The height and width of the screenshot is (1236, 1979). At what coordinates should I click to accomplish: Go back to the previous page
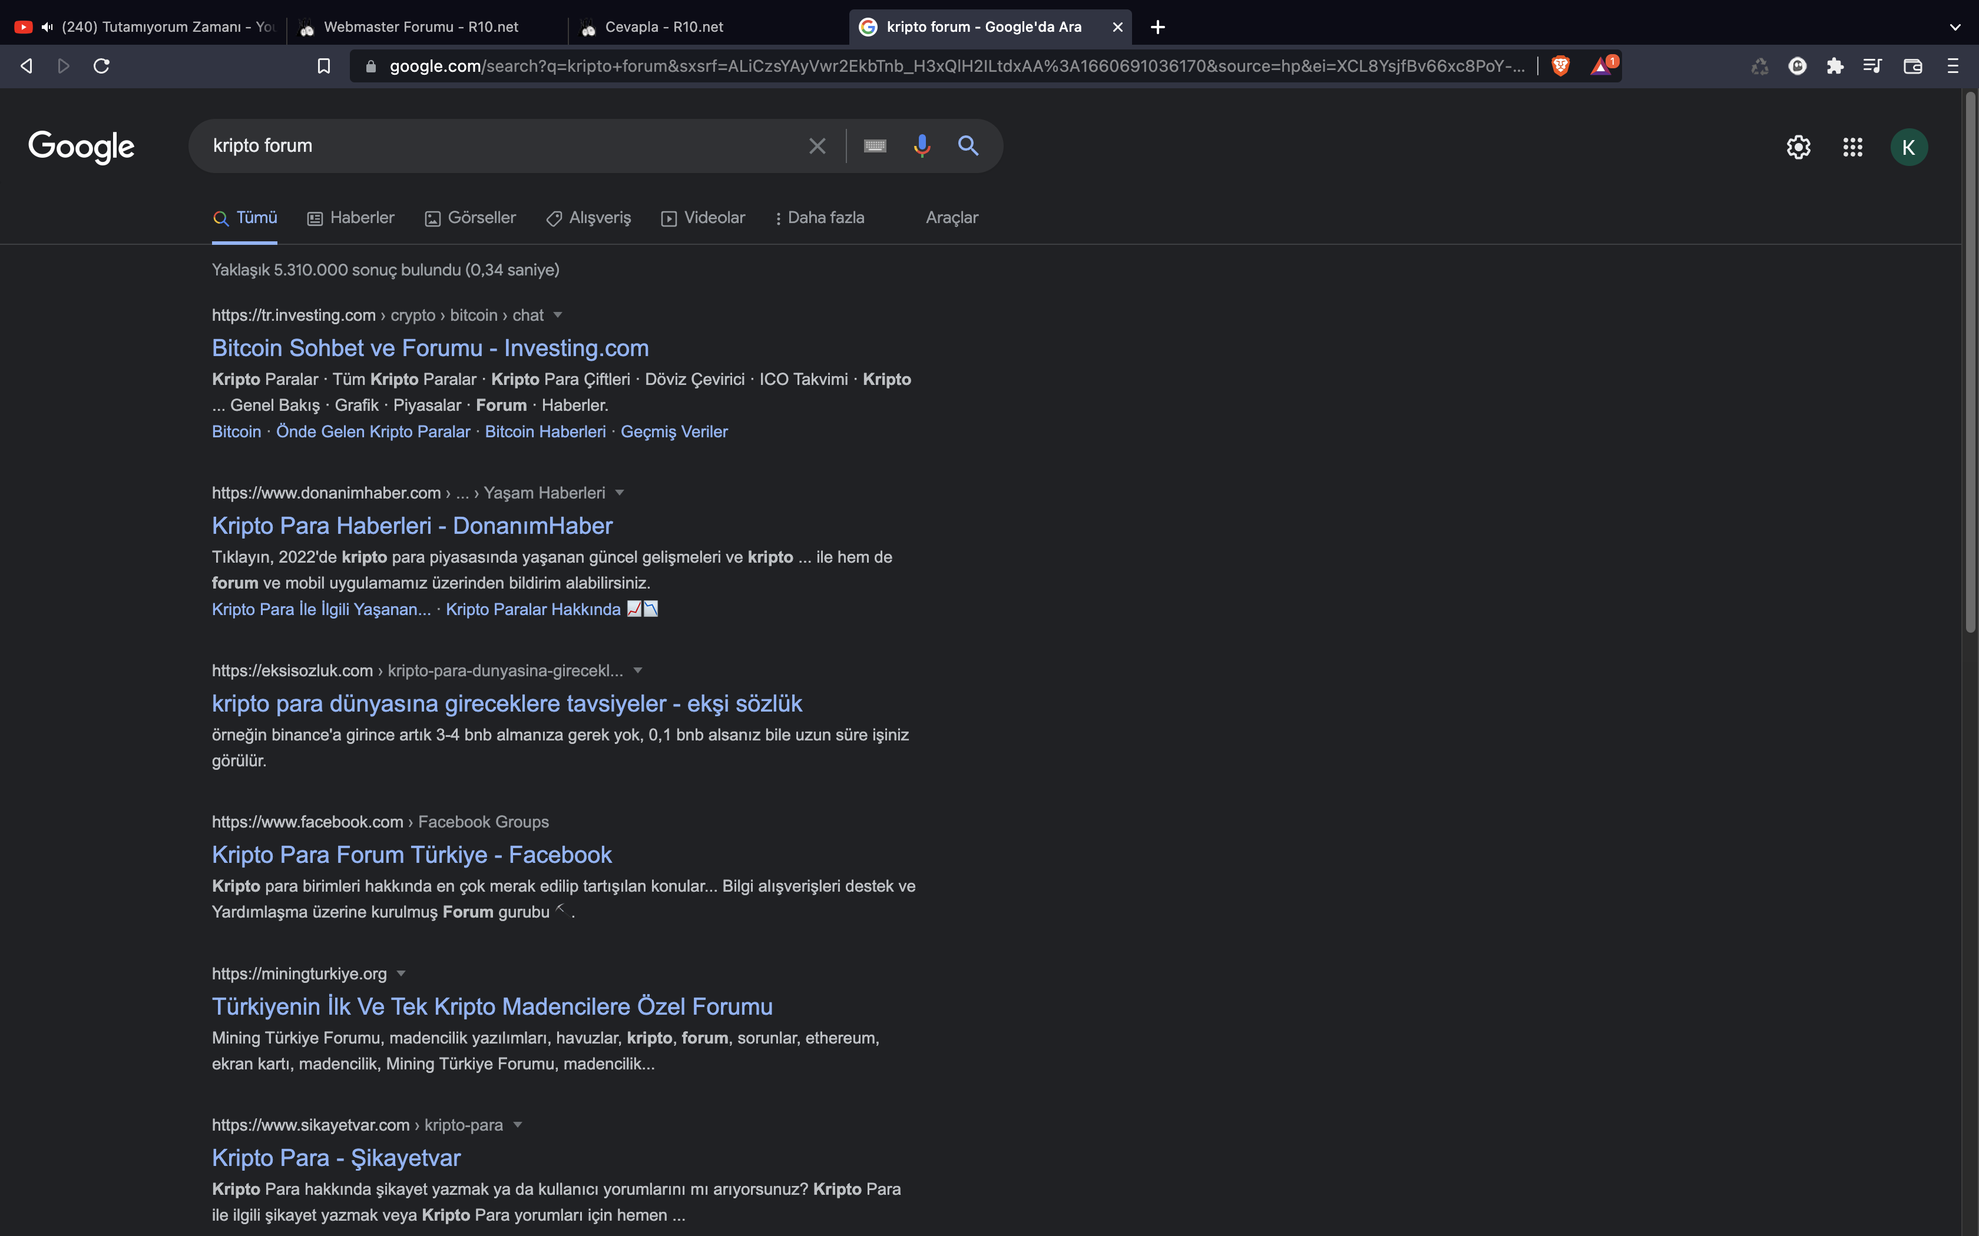click(26, 66)
